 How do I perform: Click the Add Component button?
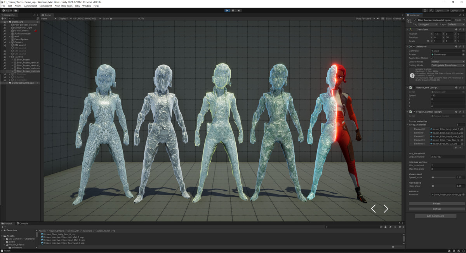coord(435,216)
